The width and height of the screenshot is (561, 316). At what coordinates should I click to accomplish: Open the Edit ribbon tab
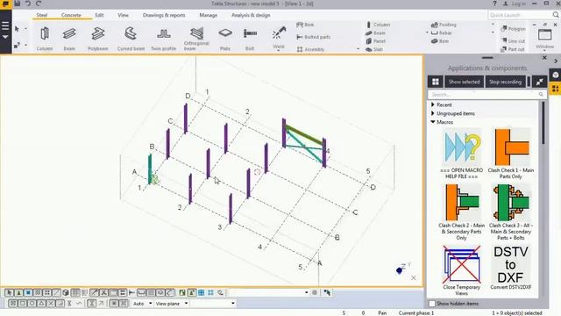click(99, 15)
